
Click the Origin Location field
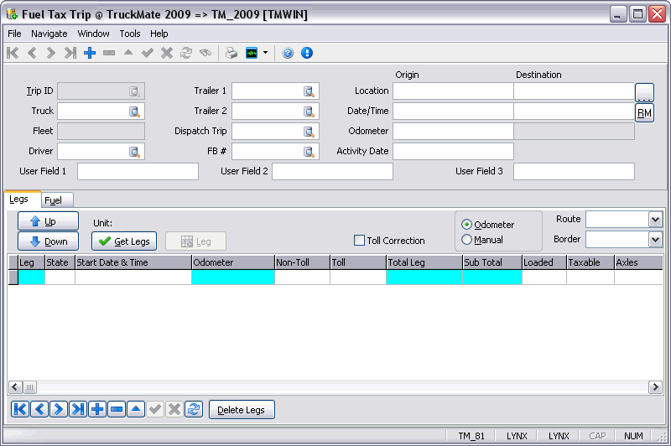point(453,91)
